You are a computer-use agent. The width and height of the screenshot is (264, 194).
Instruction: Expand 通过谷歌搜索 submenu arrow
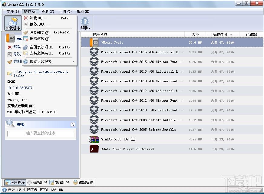(73, 62)
